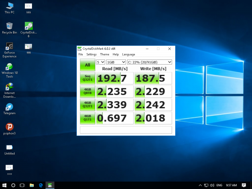The width and height of the screenshot is (252, 189).
Task: Run all benchmarks with the All button
Action: pos(87,65)
